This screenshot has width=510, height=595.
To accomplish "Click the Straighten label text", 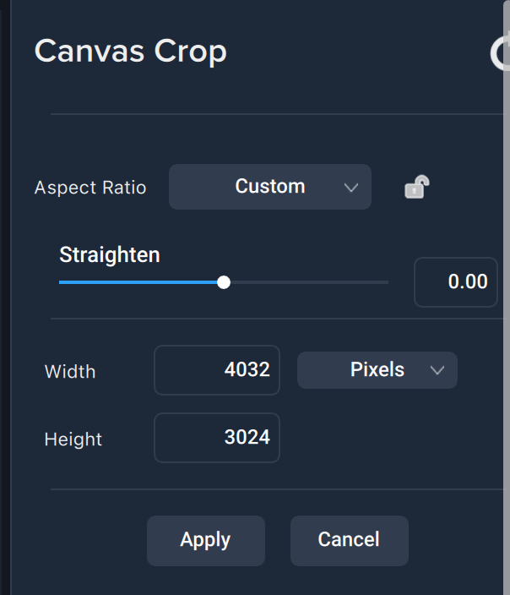I will pos(110,254).
